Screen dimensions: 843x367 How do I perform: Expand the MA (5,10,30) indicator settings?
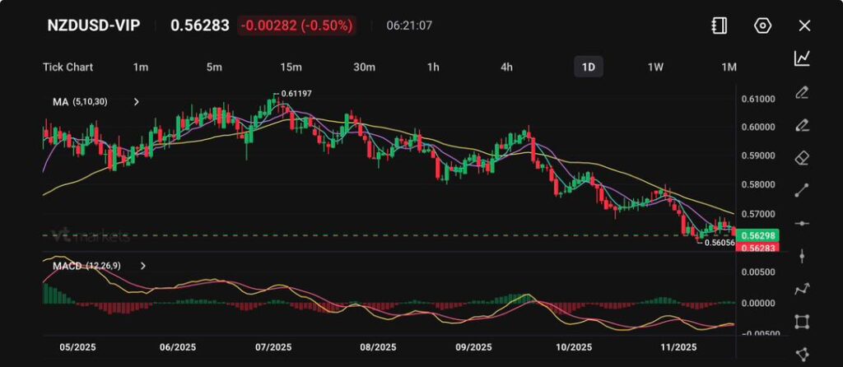point(136,102)
